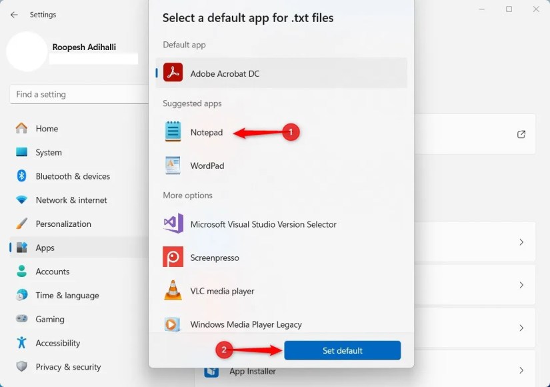Click the profile avatar picture
Screen dimensions: 550x387
tap(27, 51)
